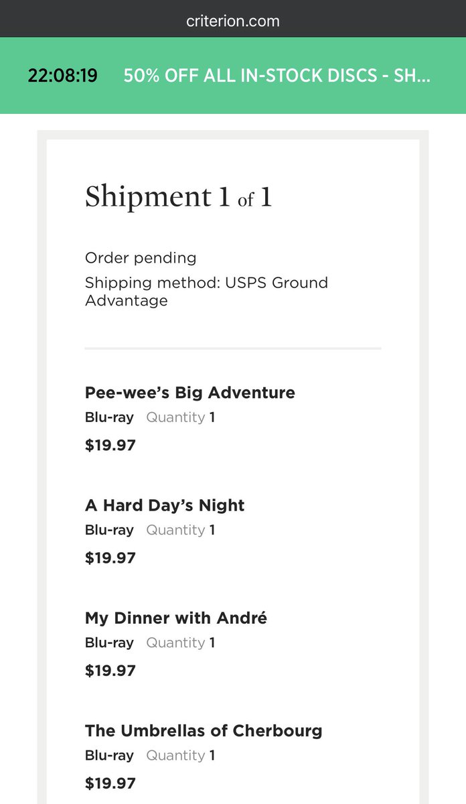Select the Order pending status text
The width and height of the screenshot is (466, 804).
141,258
